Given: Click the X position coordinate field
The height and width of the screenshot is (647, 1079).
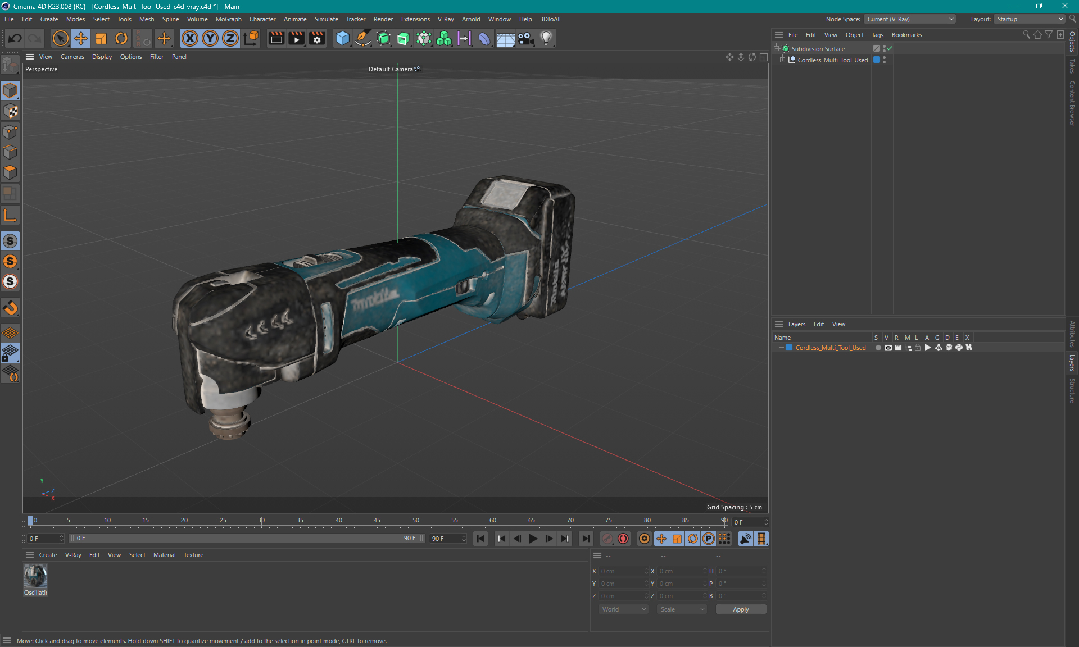Looking at the screenshot, I should [623, 571].
